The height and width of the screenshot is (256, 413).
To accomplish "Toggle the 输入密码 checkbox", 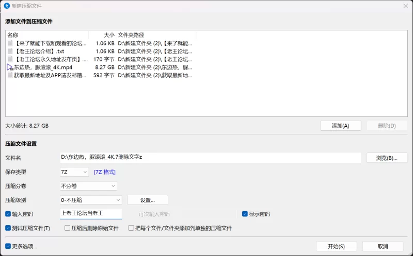I will (8, 214).
